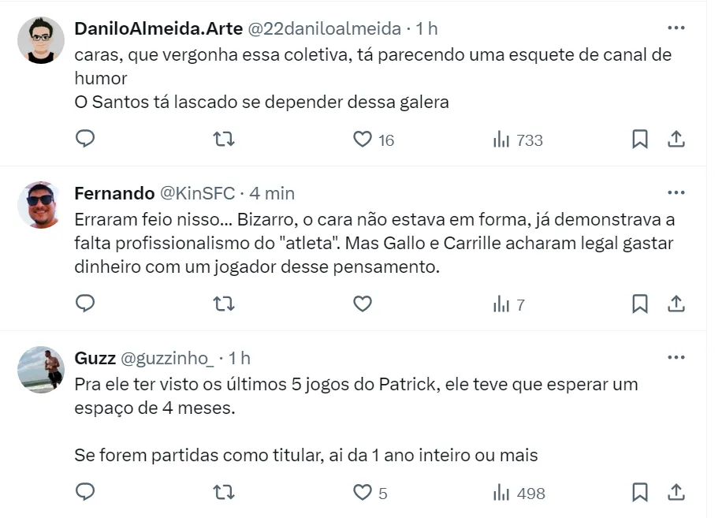View analytics showing 7 views
722x518 pixels.
[509, 304]
